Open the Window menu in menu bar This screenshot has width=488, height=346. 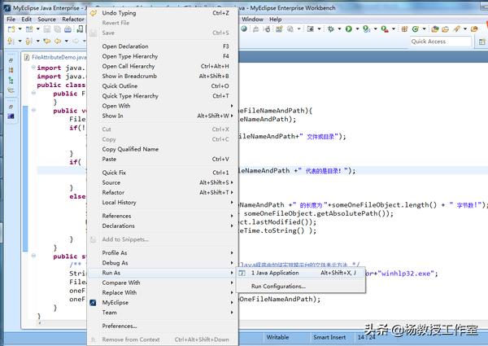point(252,19)
